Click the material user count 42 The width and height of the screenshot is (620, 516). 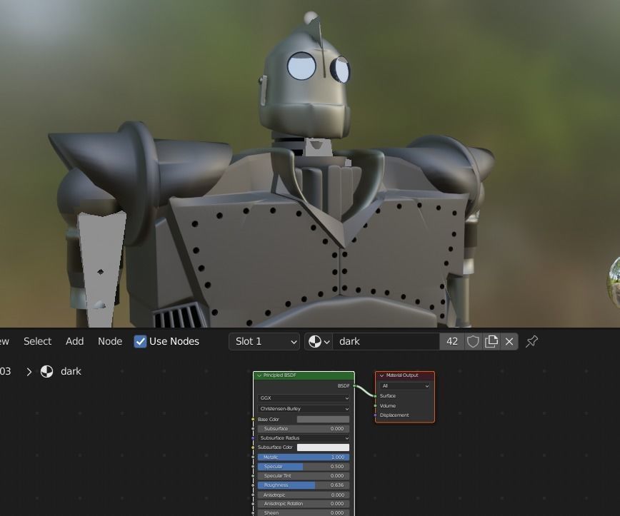coord(452,341)
